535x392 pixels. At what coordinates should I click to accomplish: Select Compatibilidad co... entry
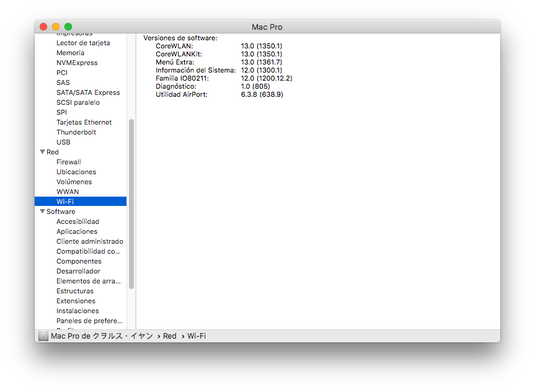89,251
